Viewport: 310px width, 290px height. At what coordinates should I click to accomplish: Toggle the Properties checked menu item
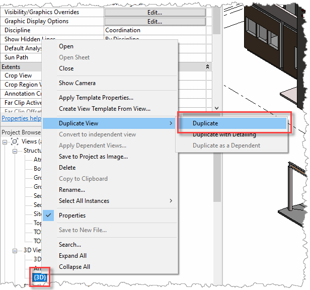(109, 215)
